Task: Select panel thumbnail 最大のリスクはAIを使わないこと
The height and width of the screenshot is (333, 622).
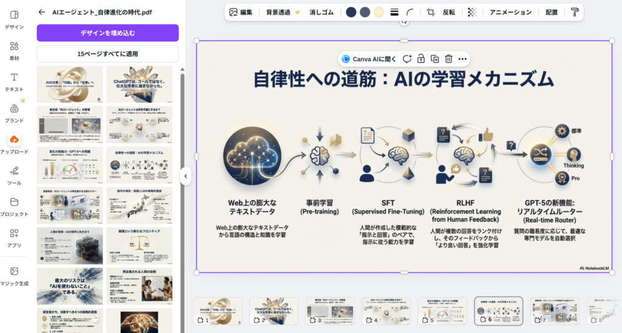Action: point(70,286)
